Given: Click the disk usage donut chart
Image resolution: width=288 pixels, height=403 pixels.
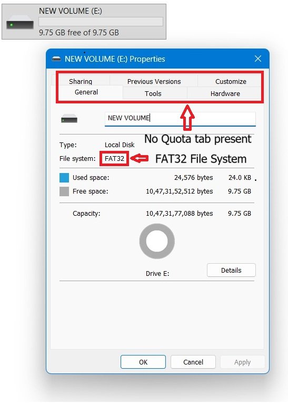Looking at the screenshot, I should click(x=157, y=241).
